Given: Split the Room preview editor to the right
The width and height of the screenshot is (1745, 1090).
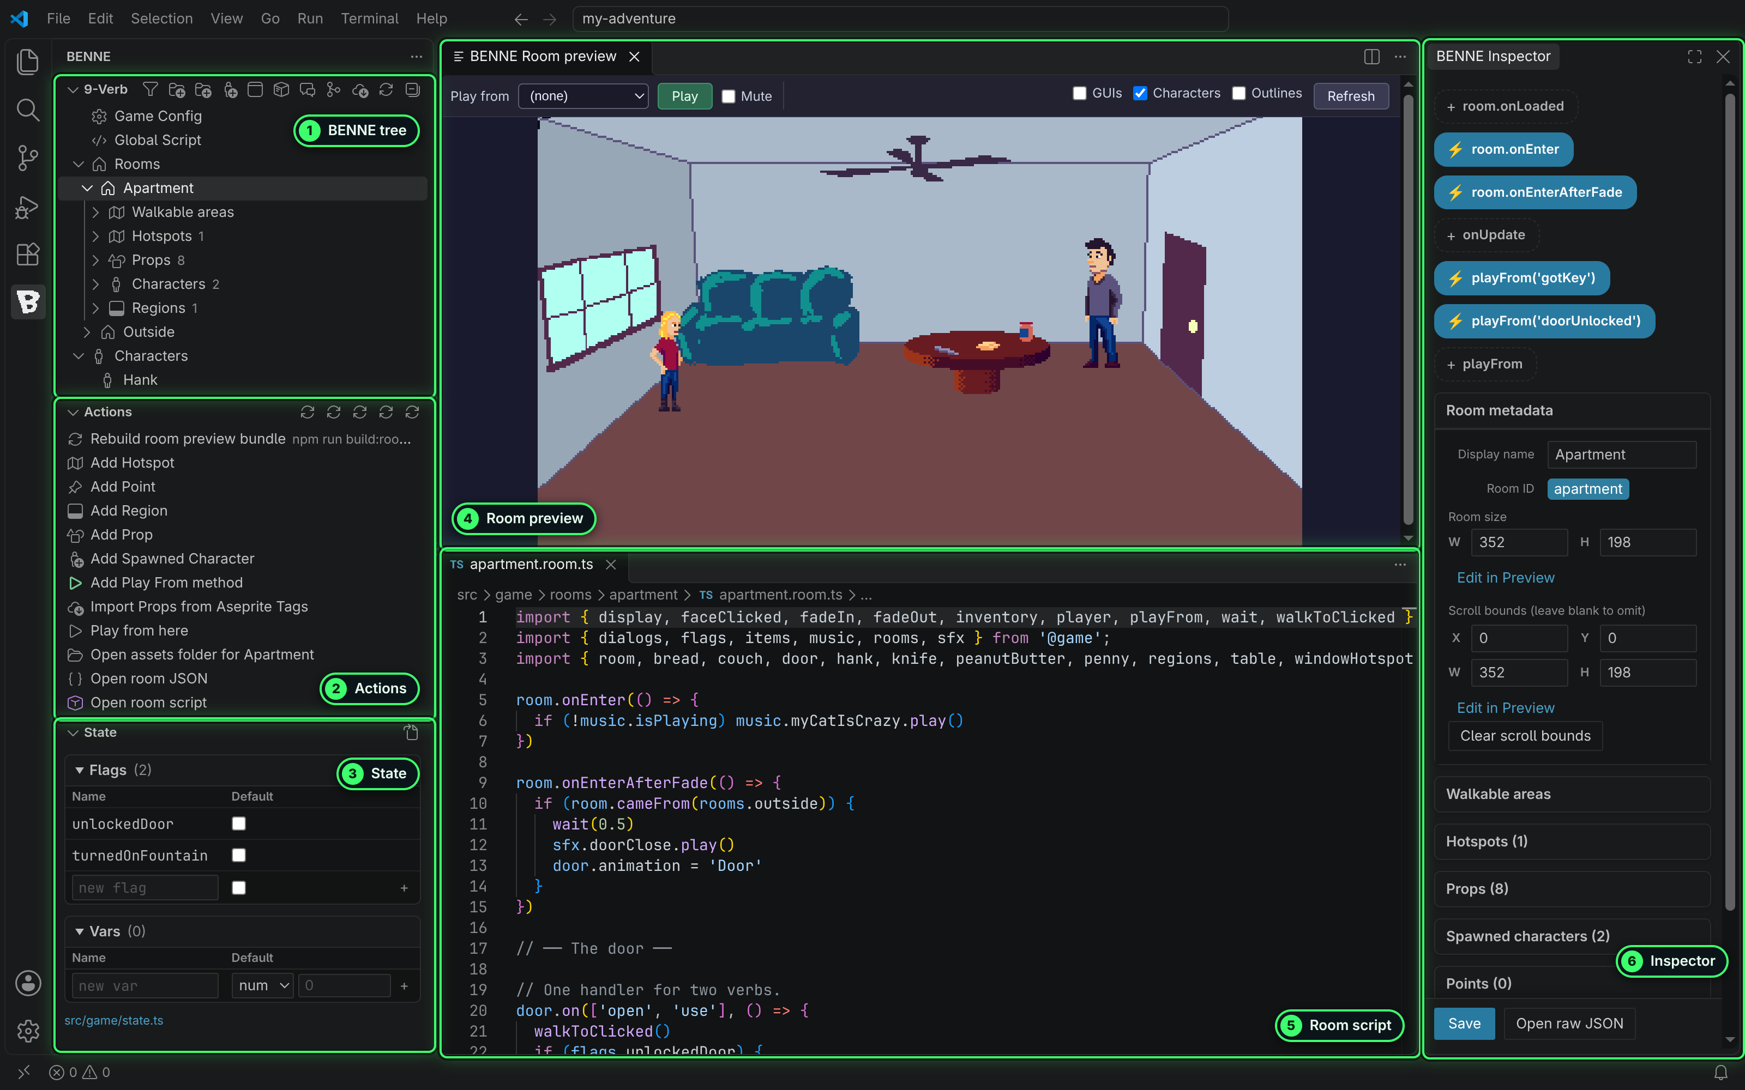Looking at the screenshot, I should click(1371, 56).
